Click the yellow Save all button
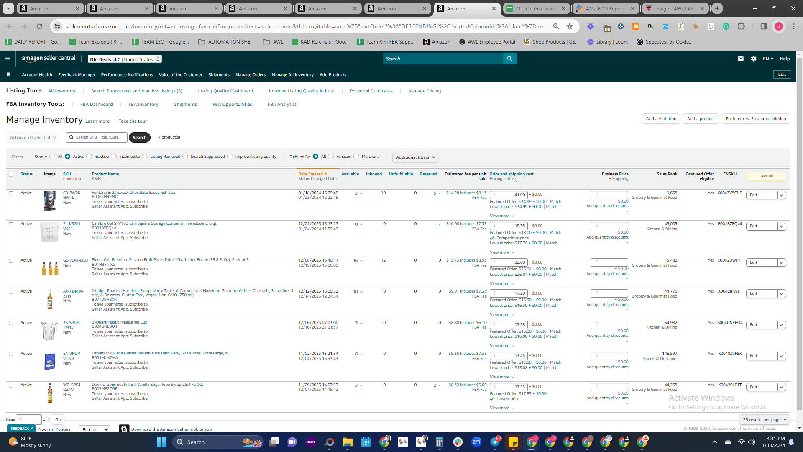The height and width of the screenshot is (452, 803). 766,176
